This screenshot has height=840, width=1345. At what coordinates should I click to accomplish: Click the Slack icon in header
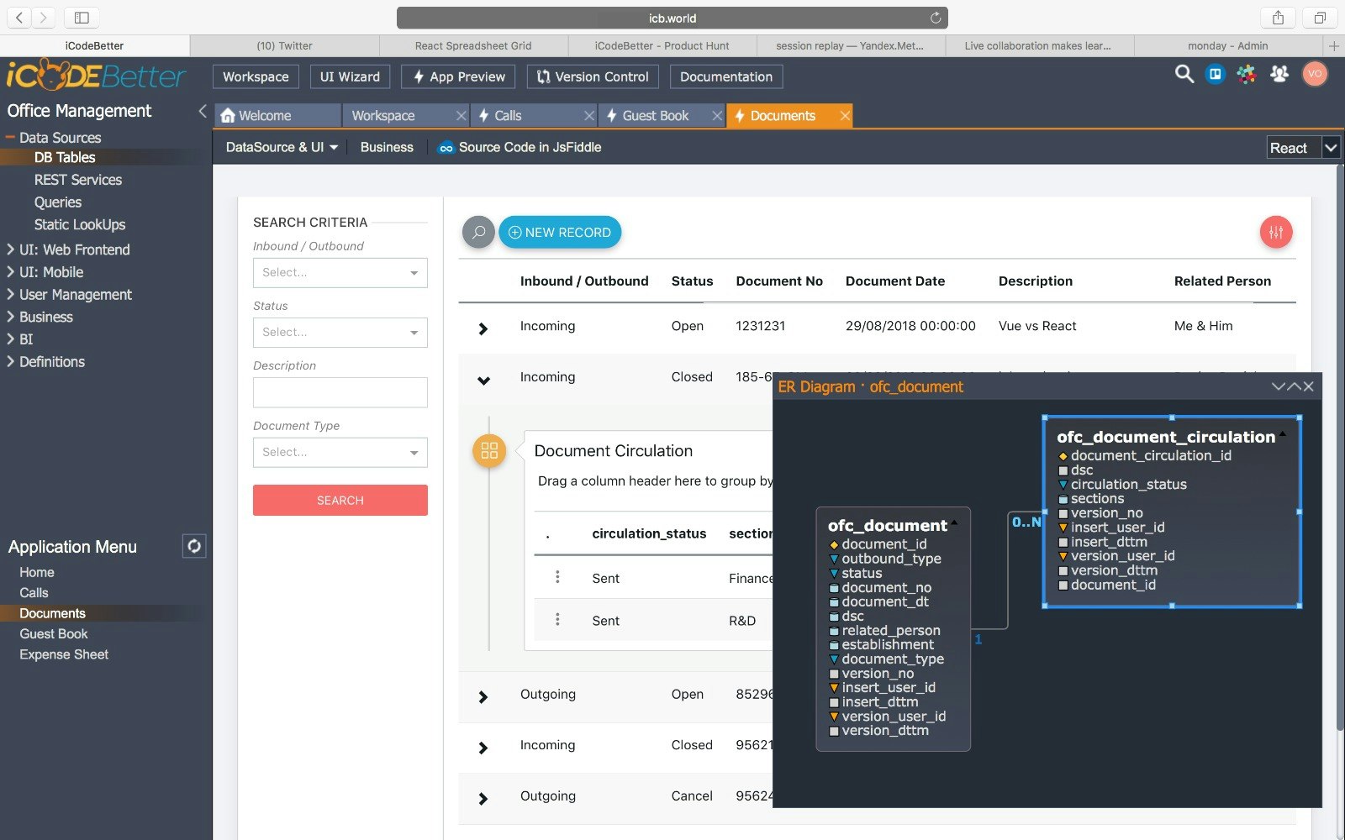pyautogui.click(x=1247, y=75)
